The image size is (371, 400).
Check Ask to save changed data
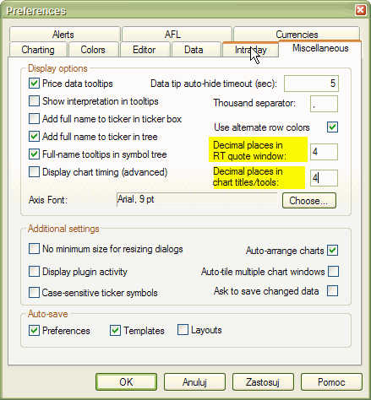point(332,291)
